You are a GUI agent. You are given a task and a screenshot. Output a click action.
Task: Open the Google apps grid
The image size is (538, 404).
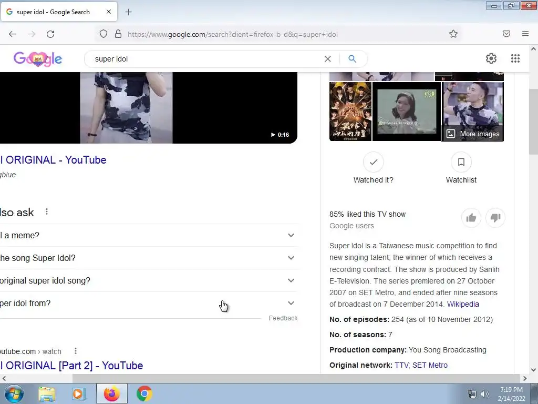[x=515, y=58]
